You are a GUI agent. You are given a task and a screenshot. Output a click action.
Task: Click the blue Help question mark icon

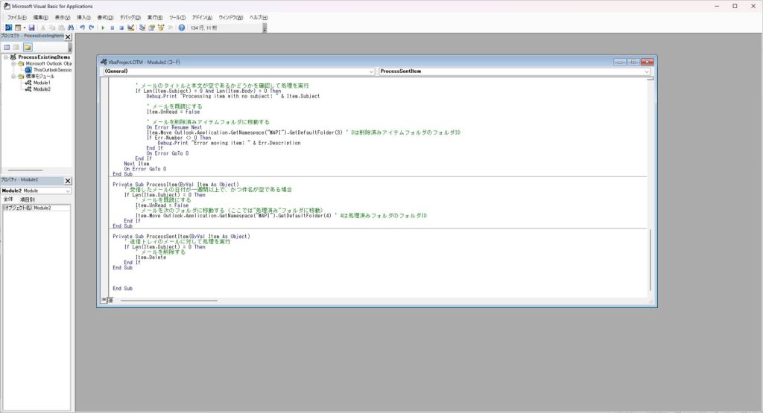(x=181, y=28)
